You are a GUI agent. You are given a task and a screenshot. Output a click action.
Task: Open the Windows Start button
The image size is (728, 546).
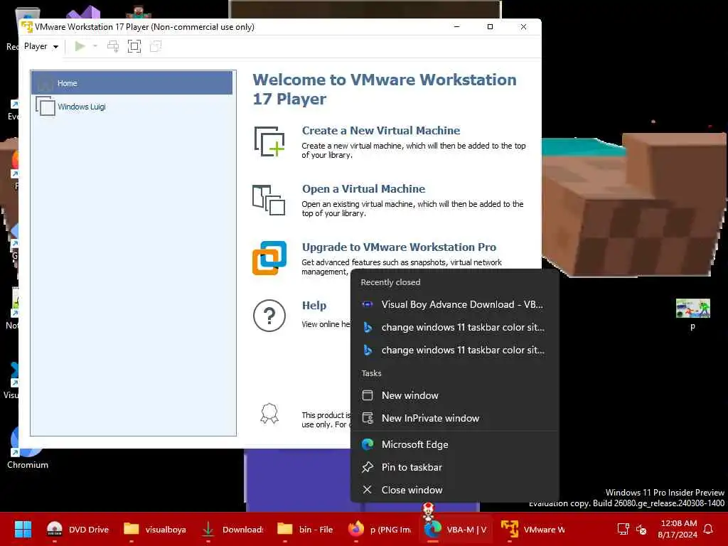[23, 529]
